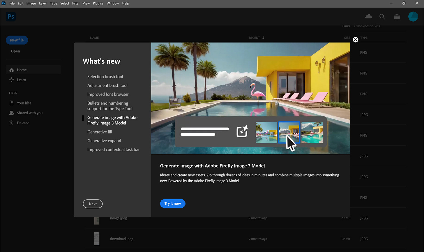Select Bullets and numbering support feature

110,106
